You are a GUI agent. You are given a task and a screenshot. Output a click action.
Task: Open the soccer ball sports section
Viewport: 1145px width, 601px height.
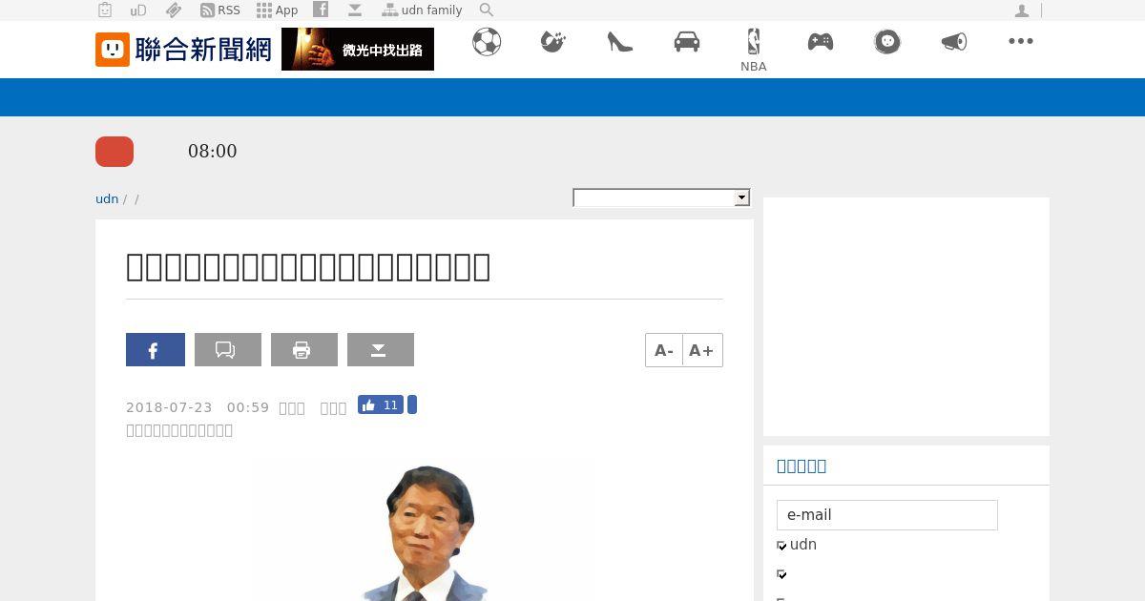487,42
